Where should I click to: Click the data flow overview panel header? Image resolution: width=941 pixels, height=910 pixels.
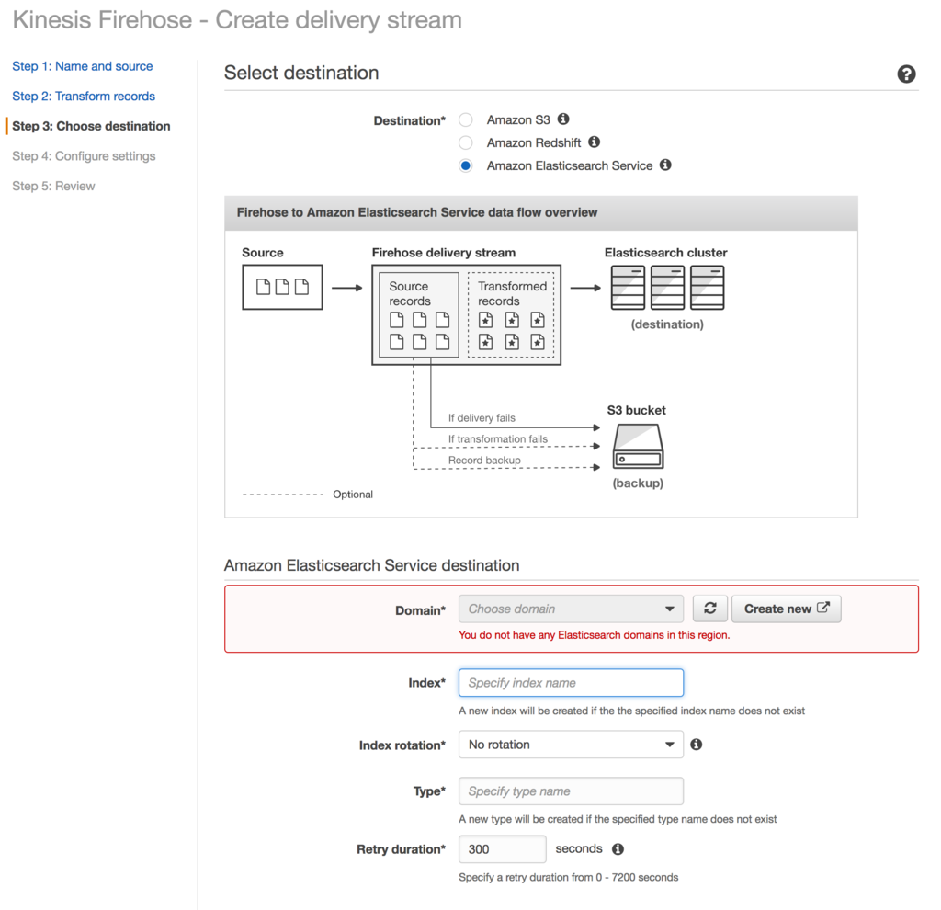pos(540,212)
